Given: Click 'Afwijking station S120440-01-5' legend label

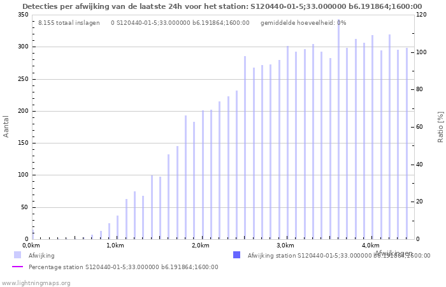Looking at the screenshot, I should pyautogui.click(x=339, y=255).
